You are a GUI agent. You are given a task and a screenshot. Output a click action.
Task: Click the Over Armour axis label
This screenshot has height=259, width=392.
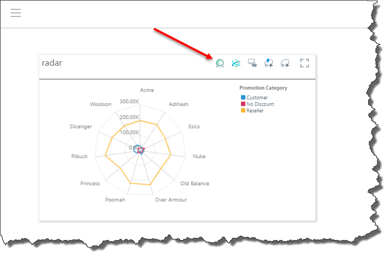point(171,200)
